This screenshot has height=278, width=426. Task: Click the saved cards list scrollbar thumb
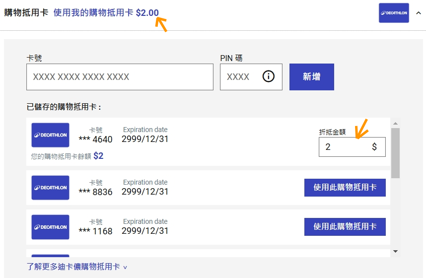pyautogui.click(x=396, y=153)
